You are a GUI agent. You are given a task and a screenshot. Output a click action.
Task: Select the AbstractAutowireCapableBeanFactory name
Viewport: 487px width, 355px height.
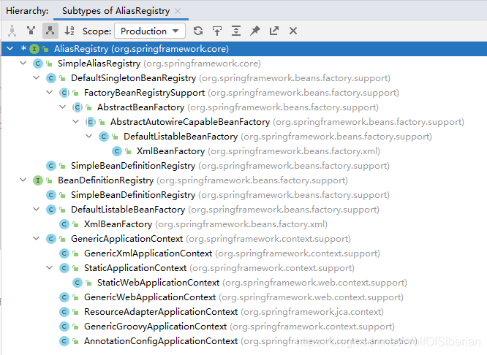click(x=190, y=122)
